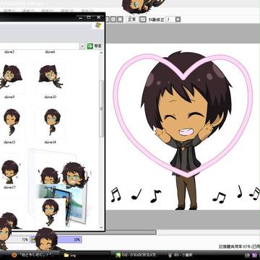This screenshot has height=260, width=260.
Task: Click the Explorer scrollbar down arrow
Action: click(102, 227)
